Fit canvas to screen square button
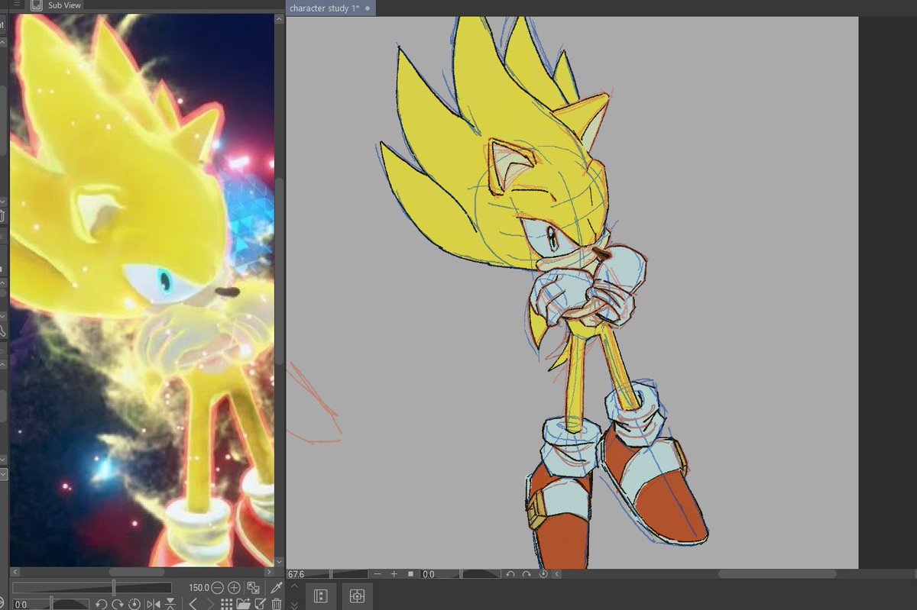The height and width of the screenshot is (610, 917). click(410, 574)
